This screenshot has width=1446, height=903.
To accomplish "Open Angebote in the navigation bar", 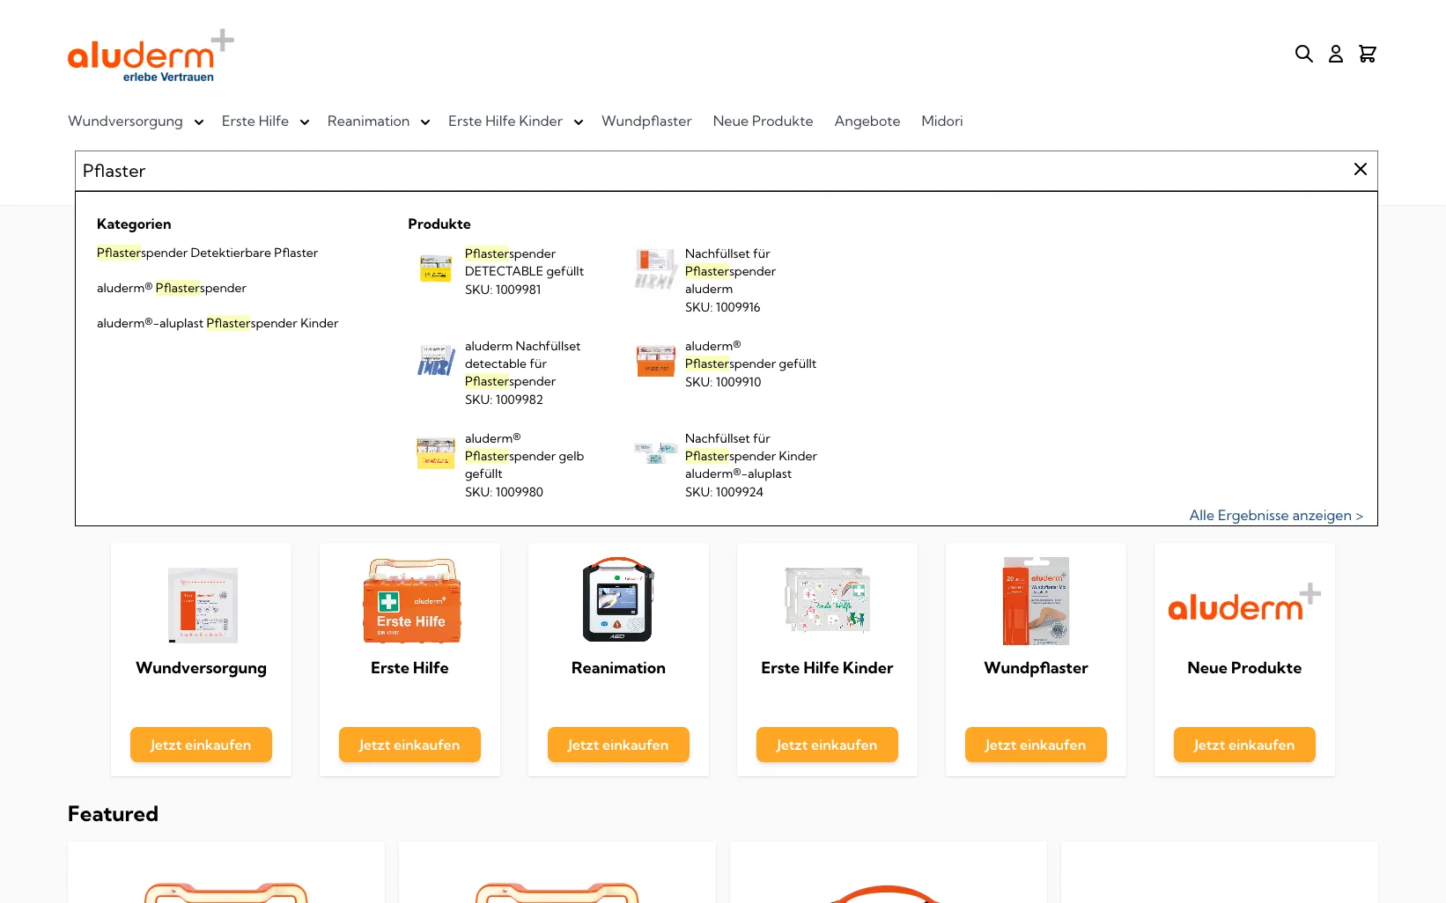I will pos(867,121).
